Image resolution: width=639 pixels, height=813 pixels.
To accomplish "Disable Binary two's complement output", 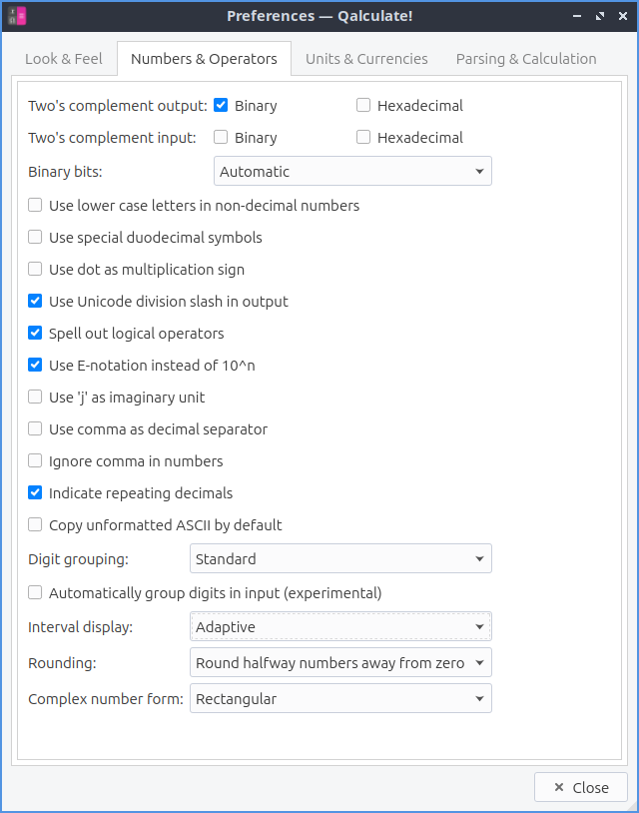I will (x=222, y=106).
